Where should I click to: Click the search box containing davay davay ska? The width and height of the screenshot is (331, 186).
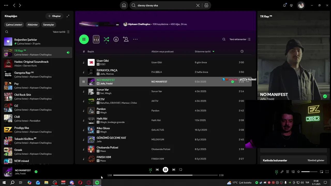click(165, 5)
